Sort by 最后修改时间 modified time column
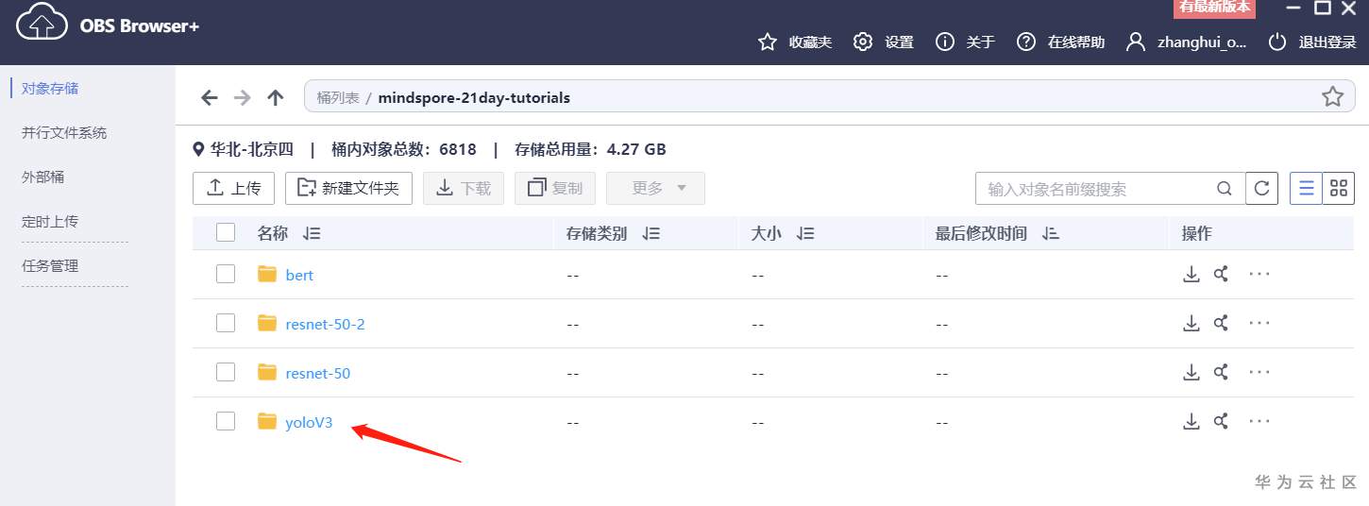The image size is (1369, 506). (x=1051, y=233)
